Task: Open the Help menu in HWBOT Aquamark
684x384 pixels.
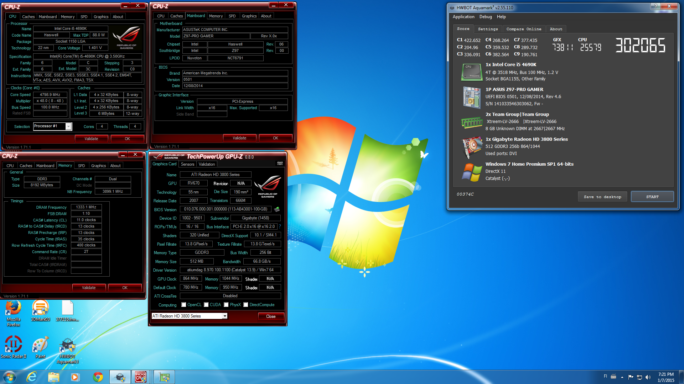Action: [x=501, y=17]
